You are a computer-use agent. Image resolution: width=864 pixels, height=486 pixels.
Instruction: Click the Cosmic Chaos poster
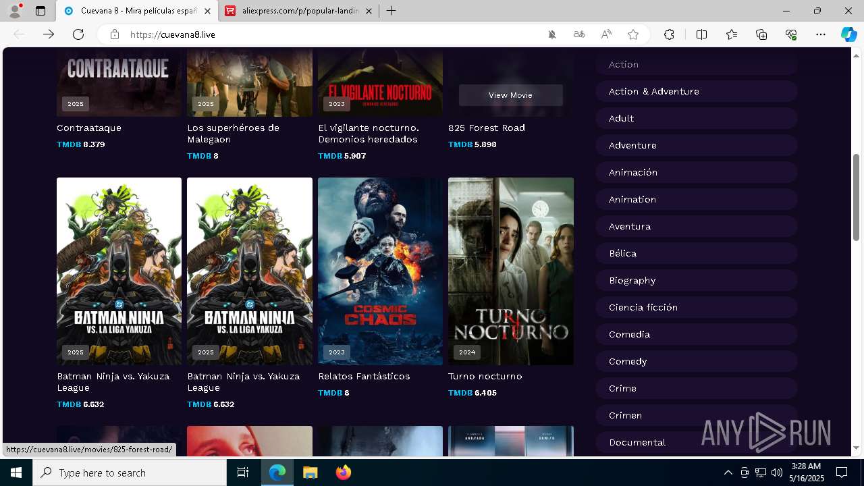pos(380,271)
